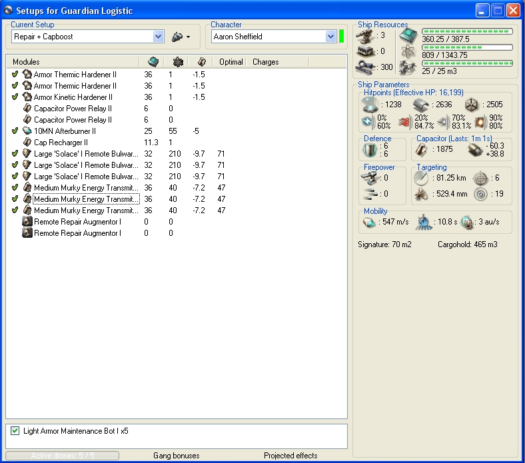The height and width of the screenshot is (463, 525).
Task: Click the powergrid usage progress bar
Action: 468,47
